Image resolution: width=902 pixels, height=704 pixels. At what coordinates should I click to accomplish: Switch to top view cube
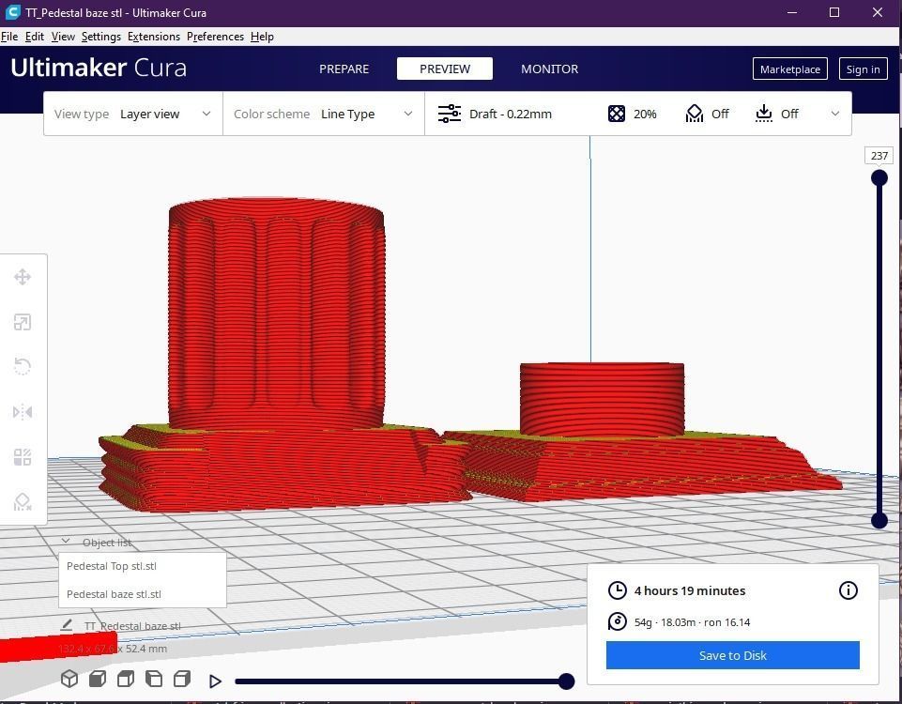point(126,680)
